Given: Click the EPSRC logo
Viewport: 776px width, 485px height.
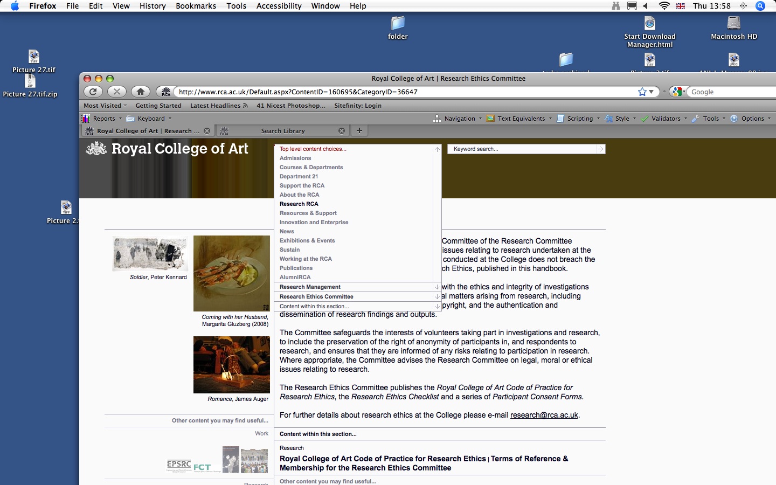Looking at the screenshot, I should point(179,466).
